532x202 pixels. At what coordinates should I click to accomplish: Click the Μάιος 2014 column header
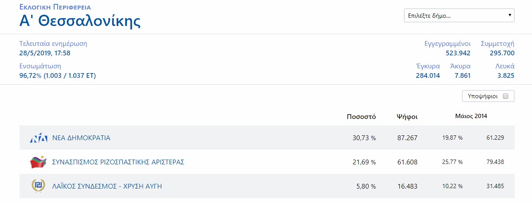tap(471, 116)
